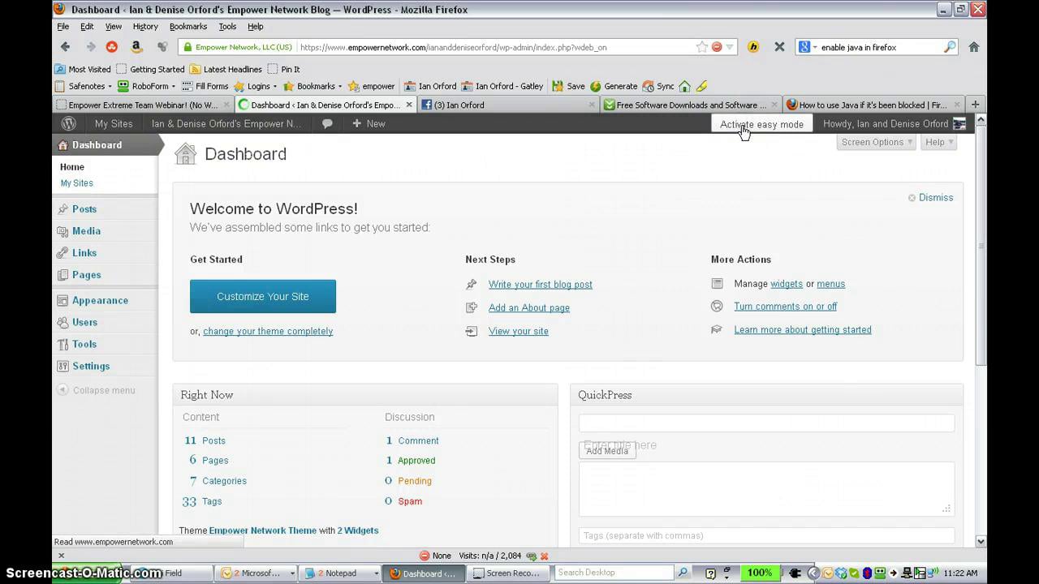Open the Logins dropdown in RoboForm toolbar
Image resolution: width=1039 pixels, height=584 pixels.
[256, 86]
